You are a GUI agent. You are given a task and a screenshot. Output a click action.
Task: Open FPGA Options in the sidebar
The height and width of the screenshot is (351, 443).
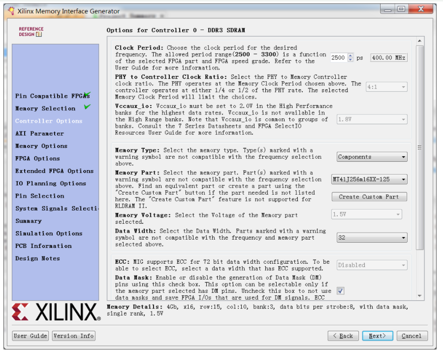(x=37, y=159)
